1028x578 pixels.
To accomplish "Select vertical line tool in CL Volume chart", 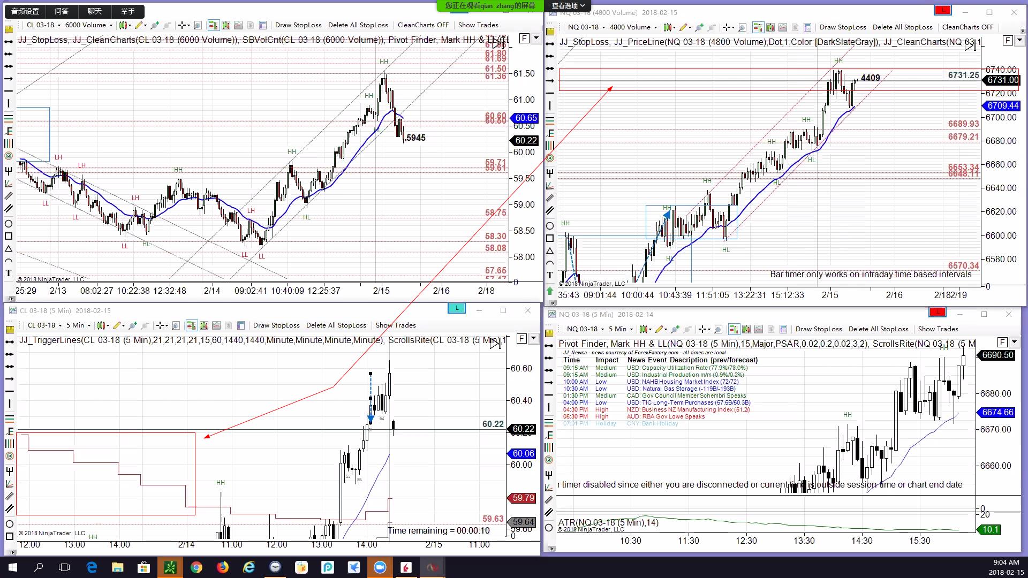I will [x=9, y=104].
